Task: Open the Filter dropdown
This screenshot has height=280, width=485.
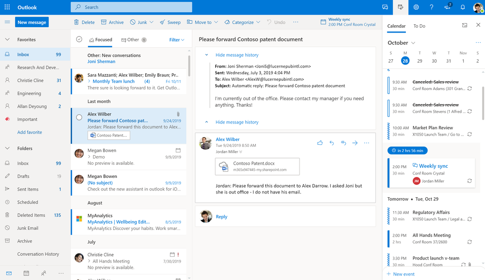Action: 177,40
